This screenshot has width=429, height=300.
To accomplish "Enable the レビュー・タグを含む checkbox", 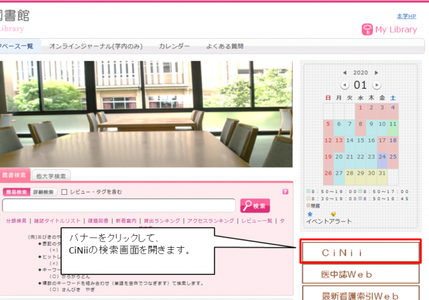I will tap(64, 192).
